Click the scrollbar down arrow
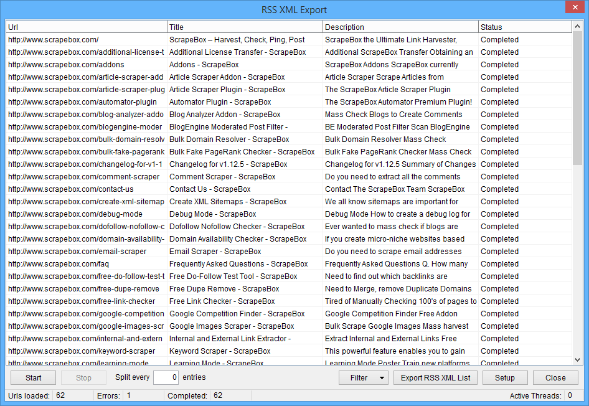Viewport: 589px width, 406px height. [x=577, y=360]
